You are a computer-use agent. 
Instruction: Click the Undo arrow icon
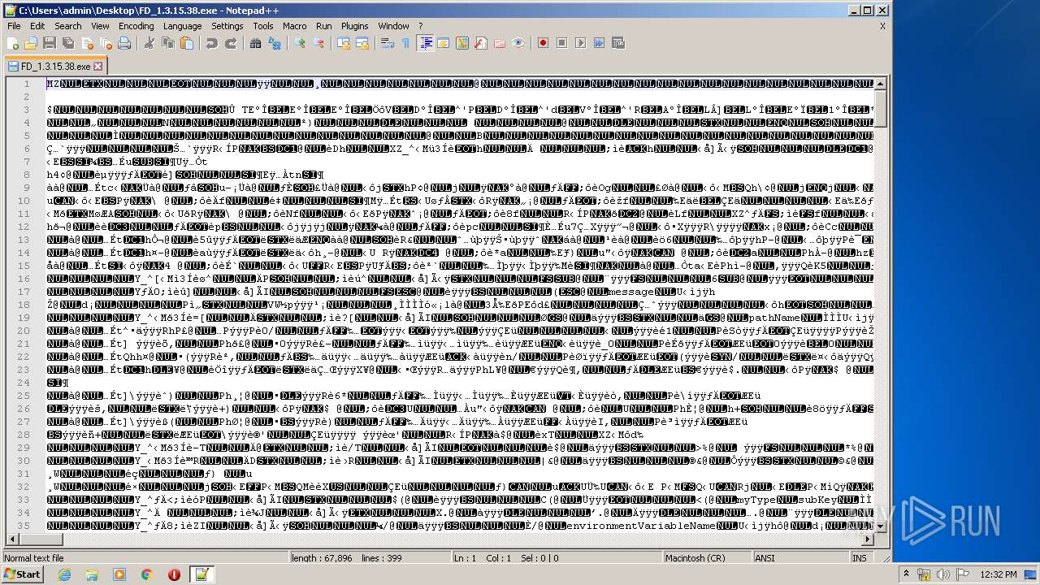pos(211,43)
